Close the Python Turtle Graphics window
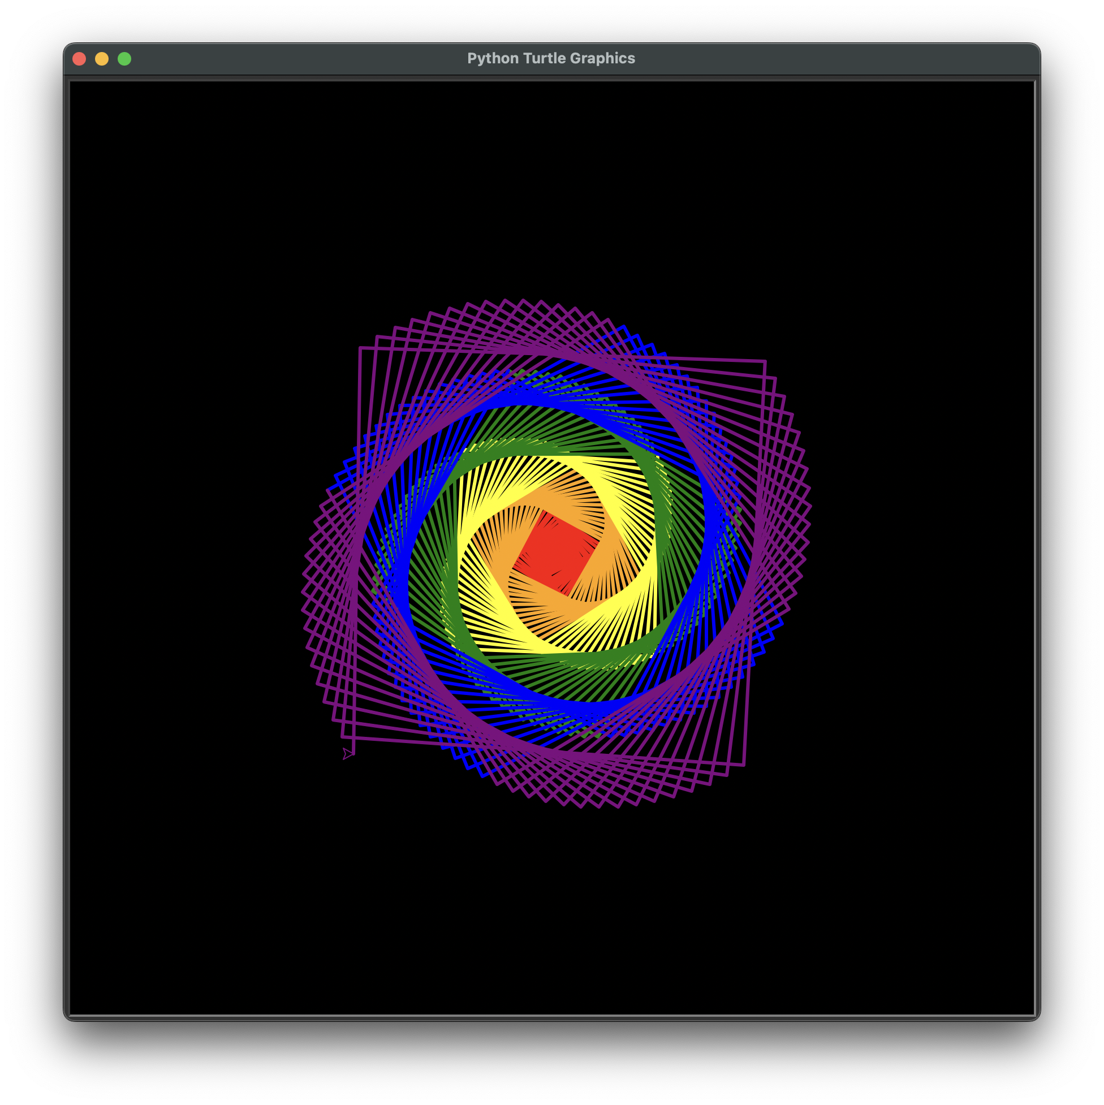Image resolution: width=1104 pixels, height=1105 pixels. click(80, 59)
